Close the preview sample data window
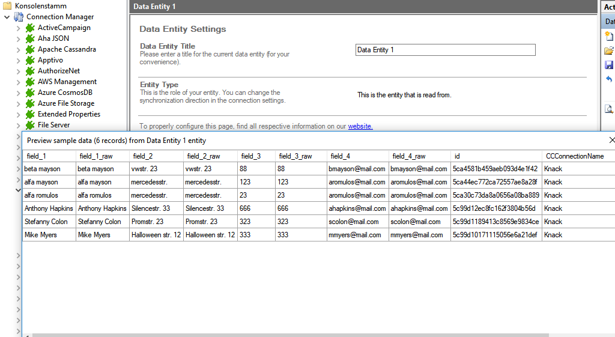 pos(611,140)
